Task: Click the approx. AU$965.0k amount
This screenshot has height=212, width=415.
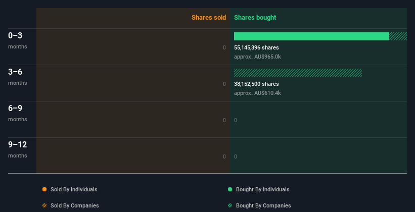Action: tap(257, 57)
